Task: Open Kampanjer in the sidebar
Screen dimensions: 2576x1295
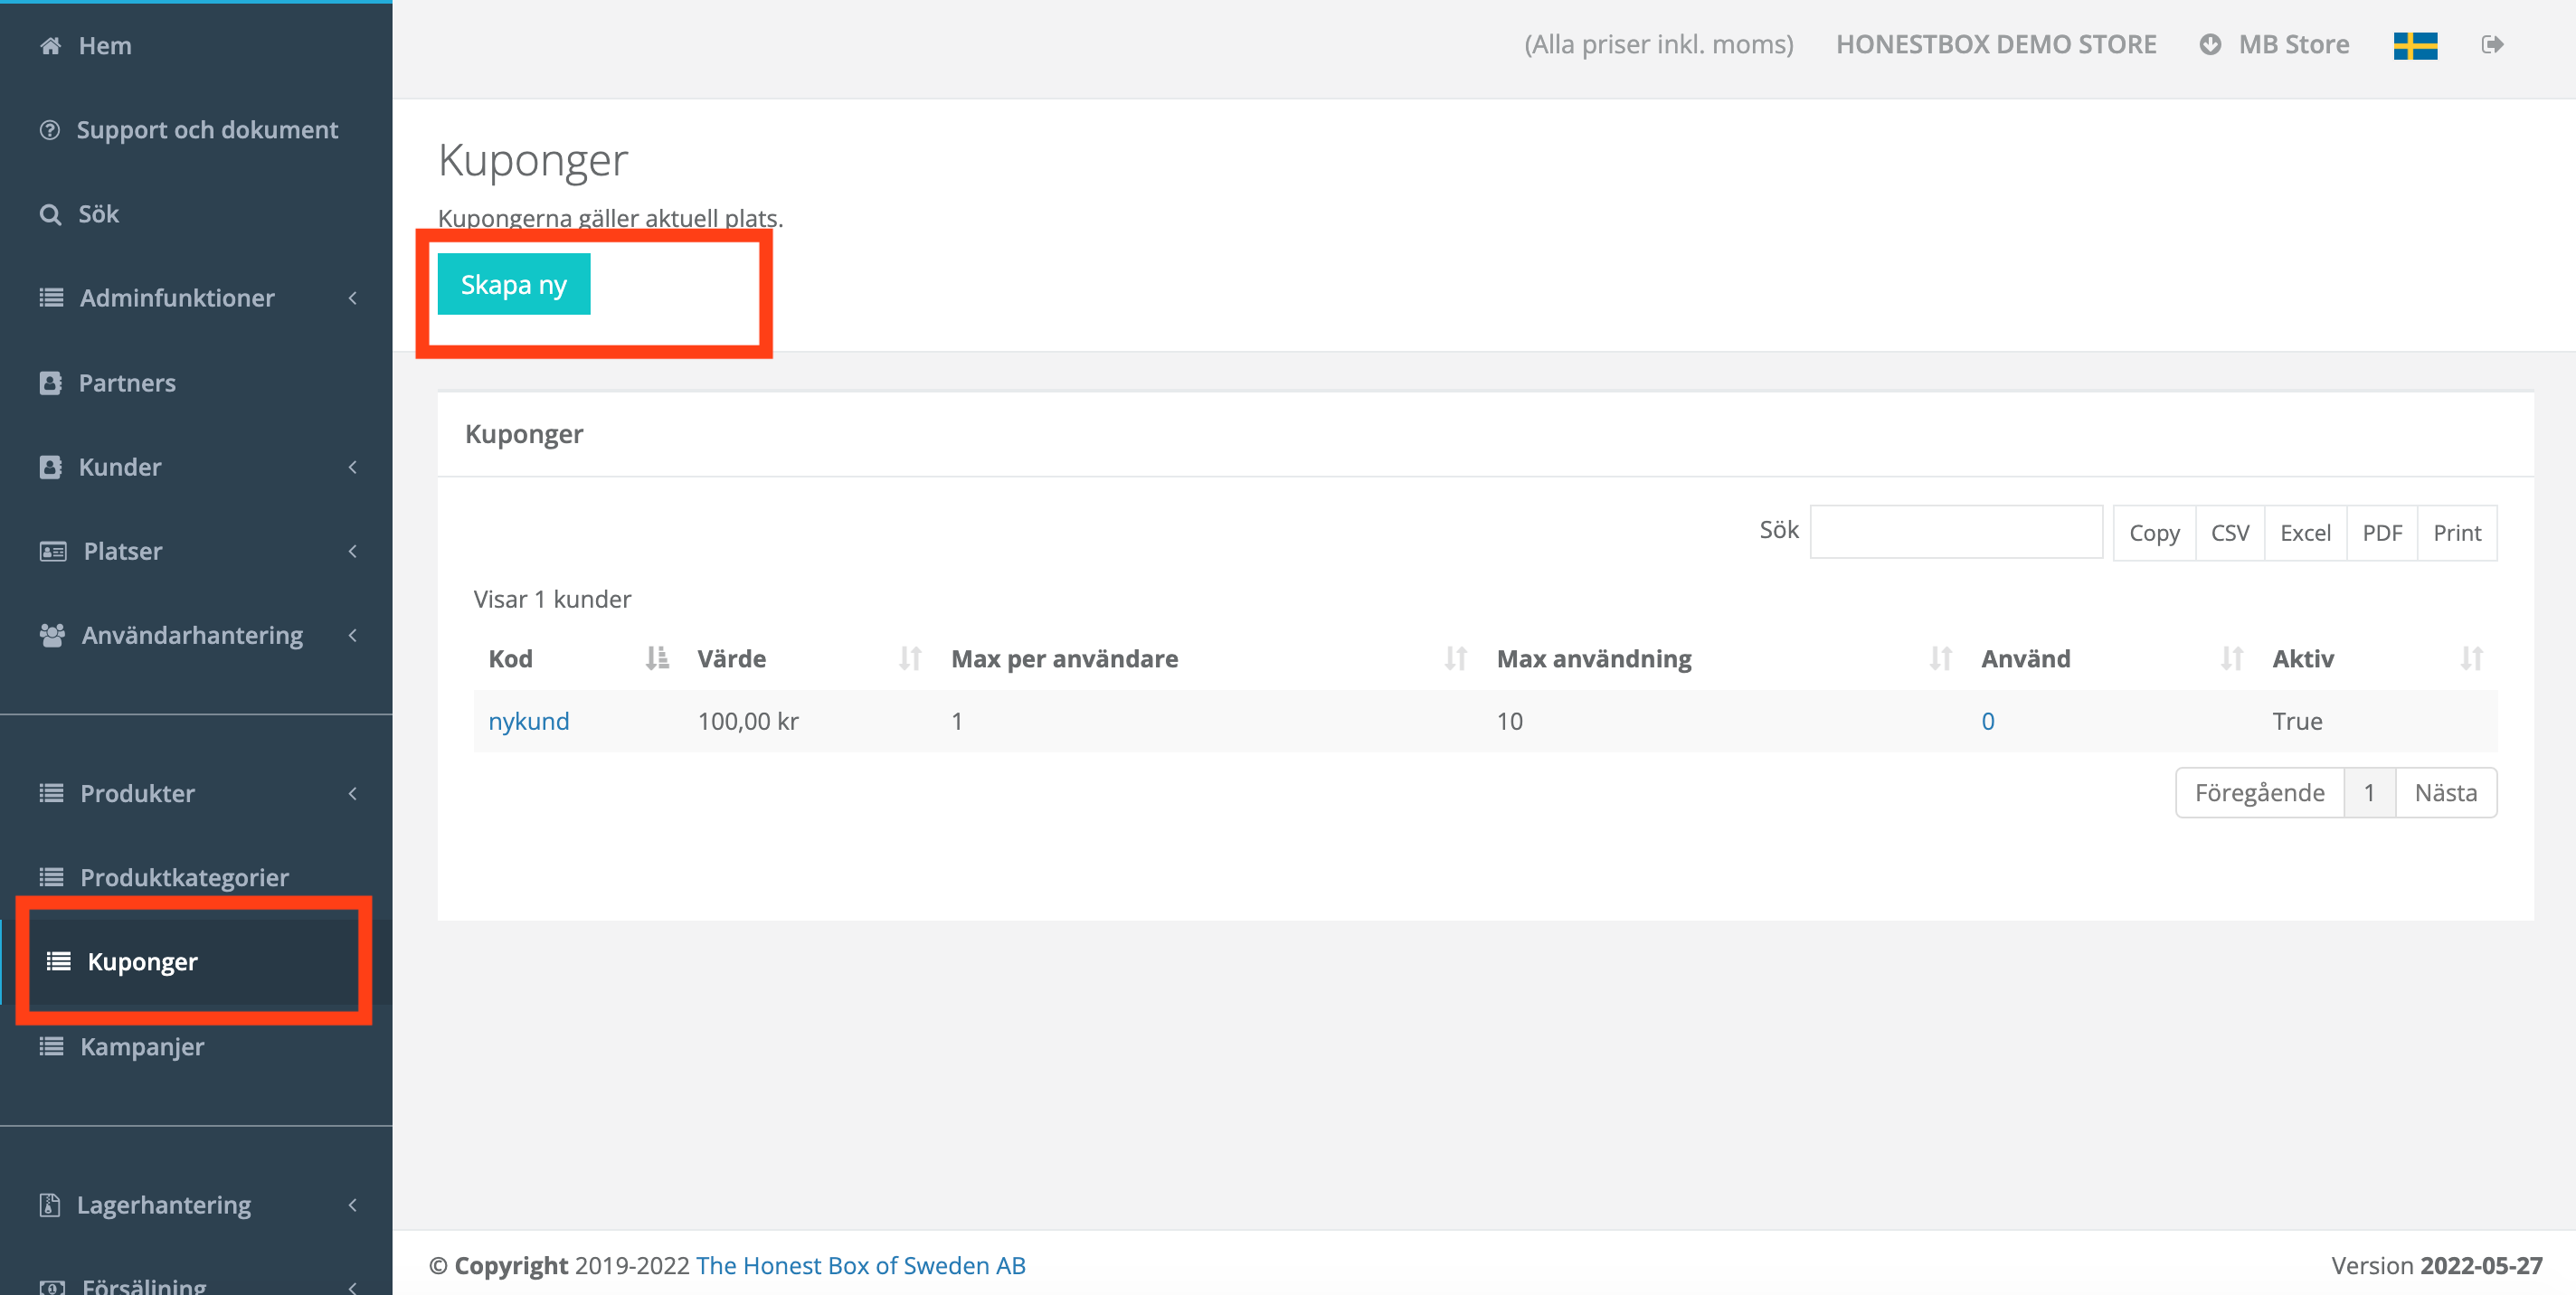Action: [142, 1047]
